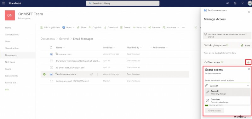Click mail icon beside Fw OnMSFTcom Newsletter
Viewport: 252px width, 119px height.
click(51, 61)
